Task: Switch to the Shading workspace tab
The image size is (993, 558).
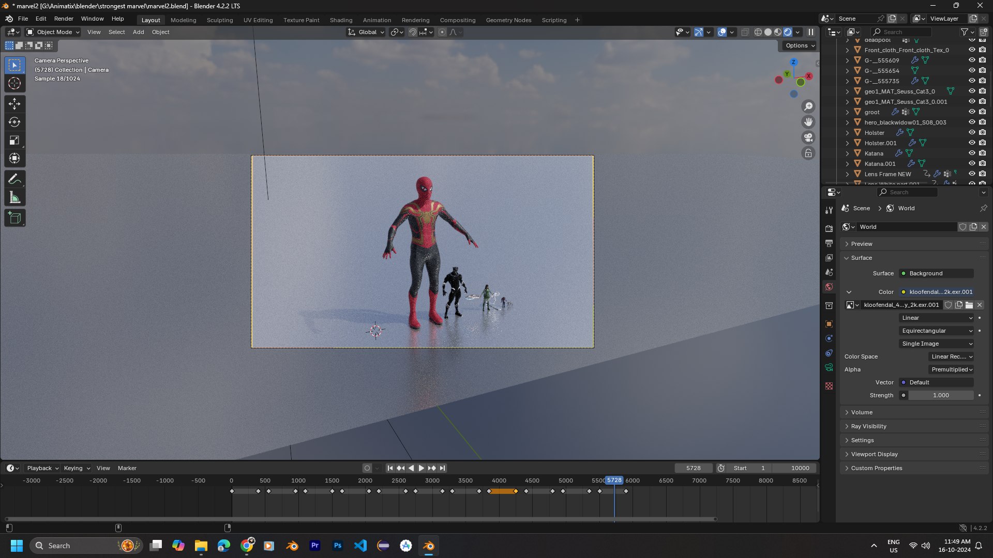Action: (x=341, y=20)
